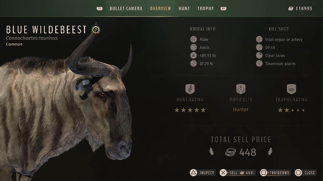Click the wreath badge next to Blue Wildebeest
Viewport: 323px width, 181px height.
click(x=96, y=30)
